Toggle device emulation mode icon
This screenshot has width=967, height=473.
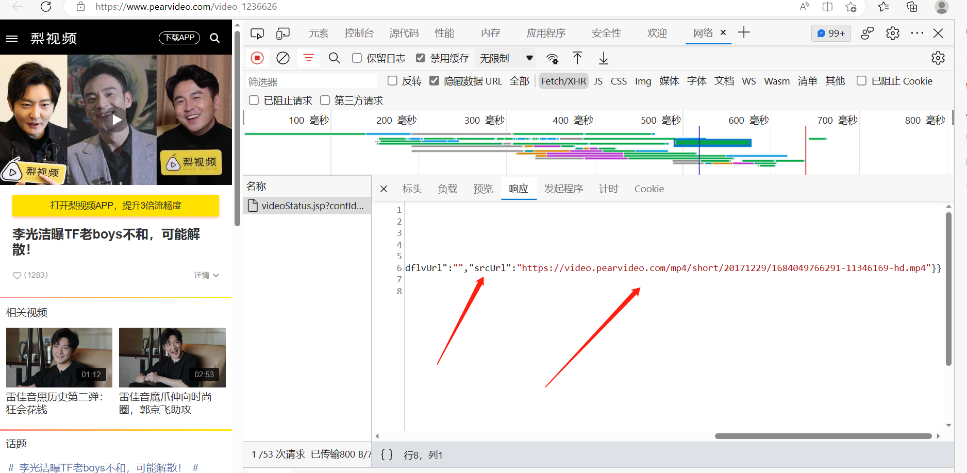click(283, 33)
